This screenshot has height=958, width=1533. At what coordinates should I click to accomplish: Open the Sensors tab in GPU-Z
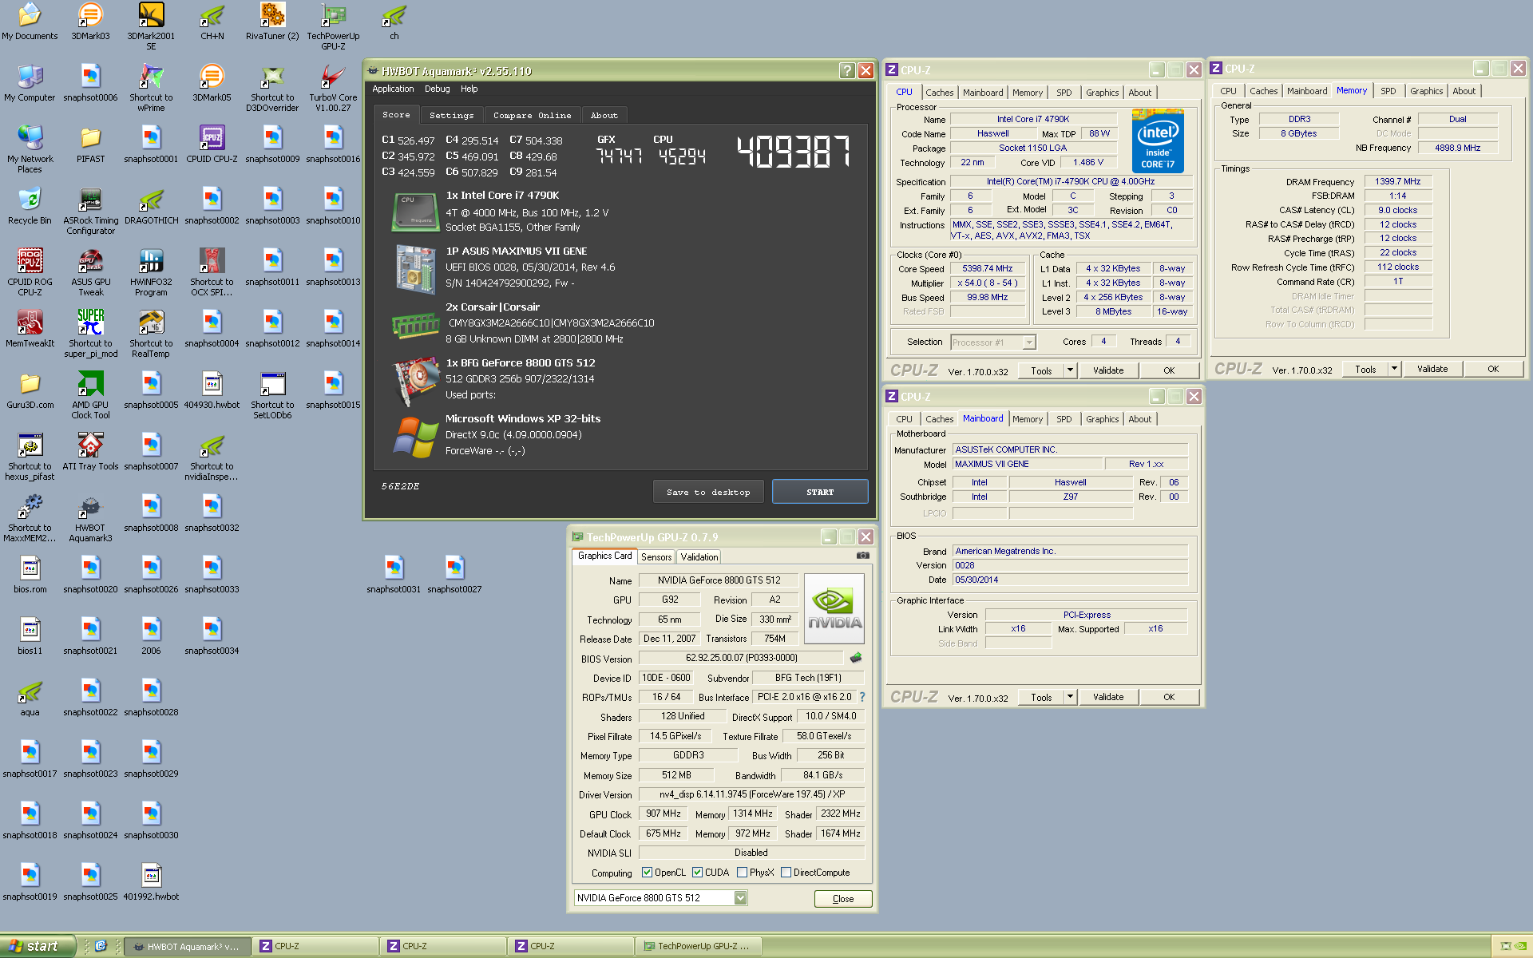point(656,557)
